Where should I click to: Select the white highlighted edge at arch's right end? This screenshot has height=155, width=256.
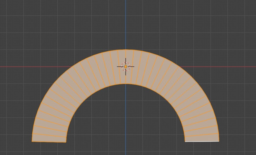point(202,141)
